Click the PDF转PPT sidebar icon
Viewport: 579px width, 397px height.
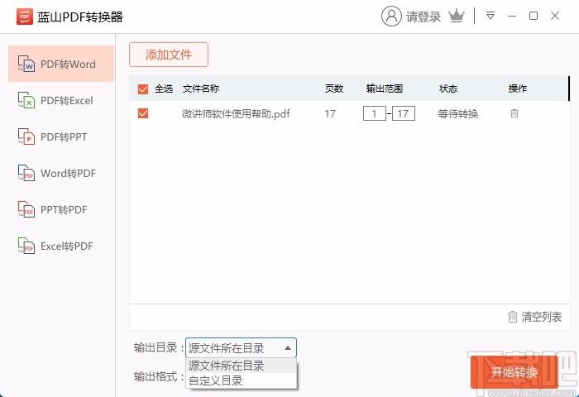coord(26,137)
